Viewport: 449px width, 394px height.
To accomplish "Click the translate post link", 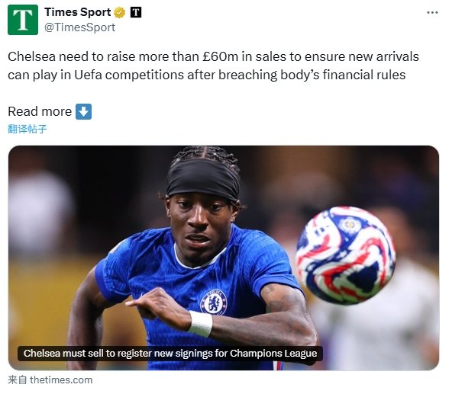I will pyautogui.click(x=27, y=129).
